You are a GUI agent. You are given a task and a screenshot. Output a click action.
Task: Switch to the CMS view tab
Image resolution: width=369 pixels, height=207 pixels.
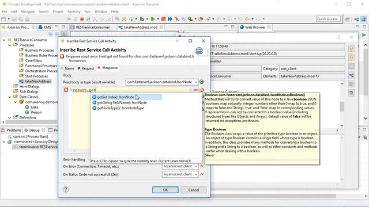tap(45, 27)
